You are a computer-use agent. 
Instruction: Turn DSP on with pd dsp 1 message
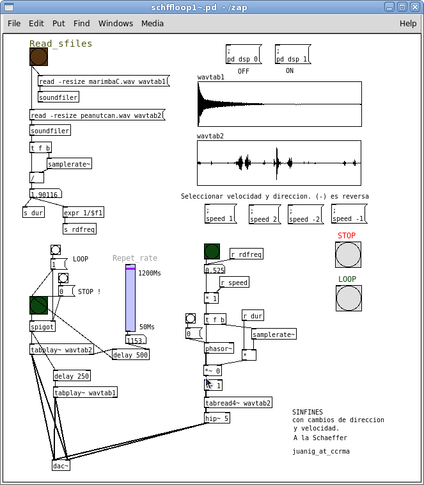292,54
